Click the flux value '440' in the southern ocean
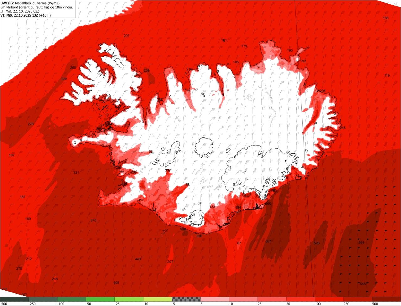This screenshot has width=401, height=306. pyautogui.click(x=138, y=259)
